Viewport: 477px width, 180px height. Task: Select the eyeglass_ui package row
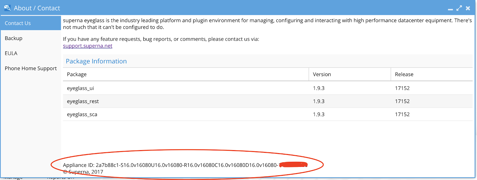(x=268, y=88)
